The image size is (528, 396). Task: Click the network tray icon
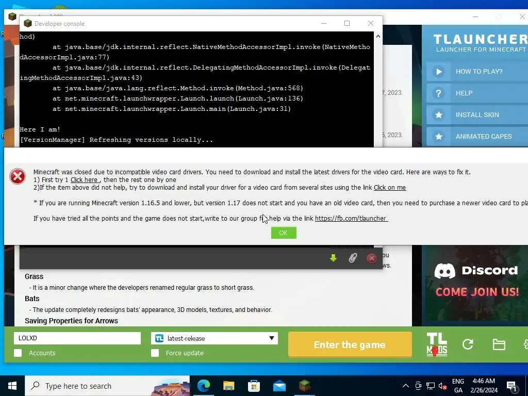431,386
